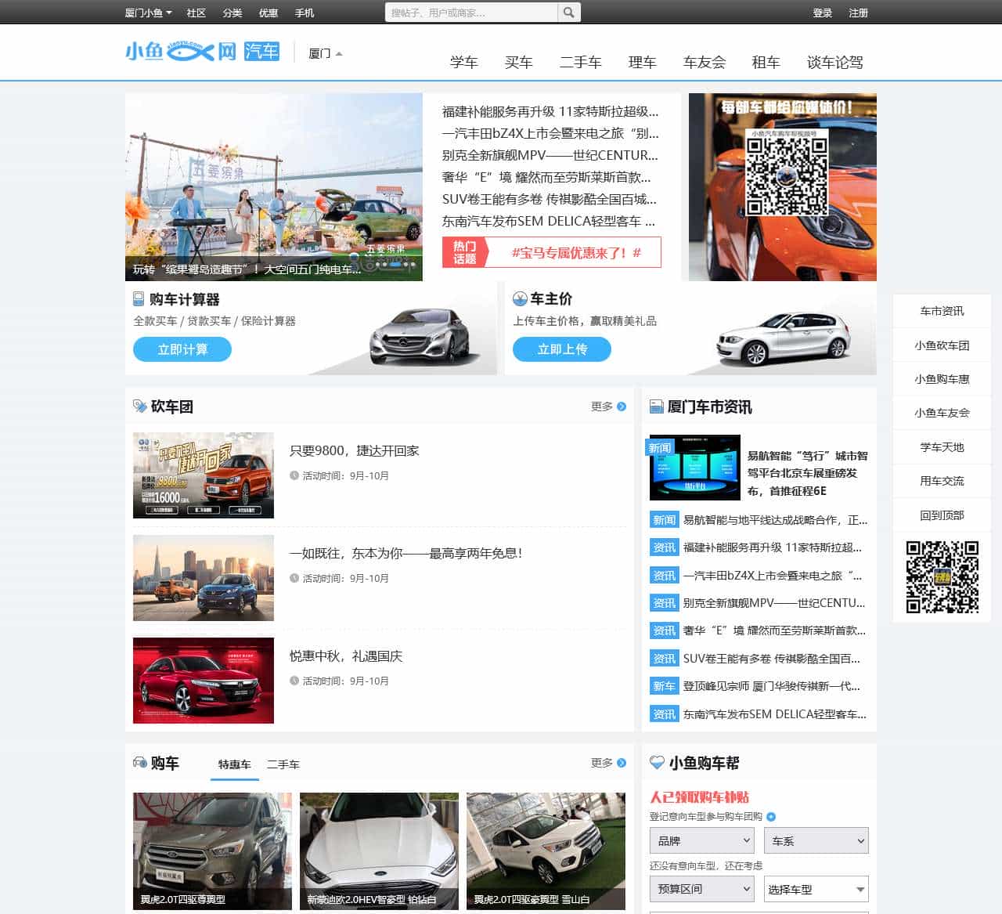Viewport: 1002px width, 914px height.
Task: Click the calculator icon beside 购车计算器
Action: 137,299
